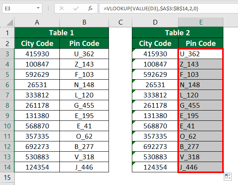238x185 pixels.
Task: Select cell A3 with 415930
Action: click(x=37, y=54)
